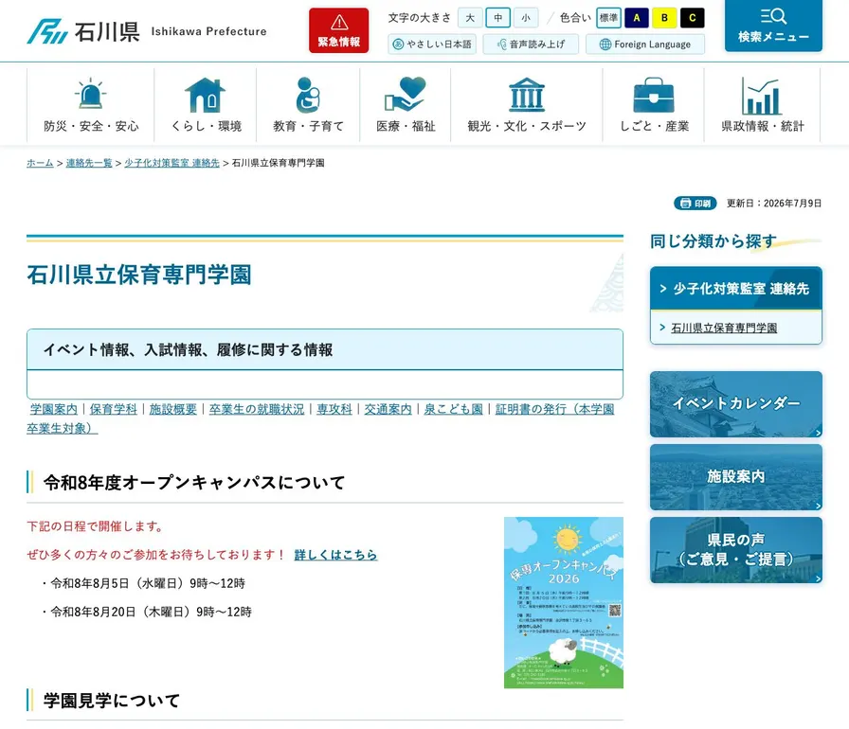Open the 学園案内 link

(54, 409)
